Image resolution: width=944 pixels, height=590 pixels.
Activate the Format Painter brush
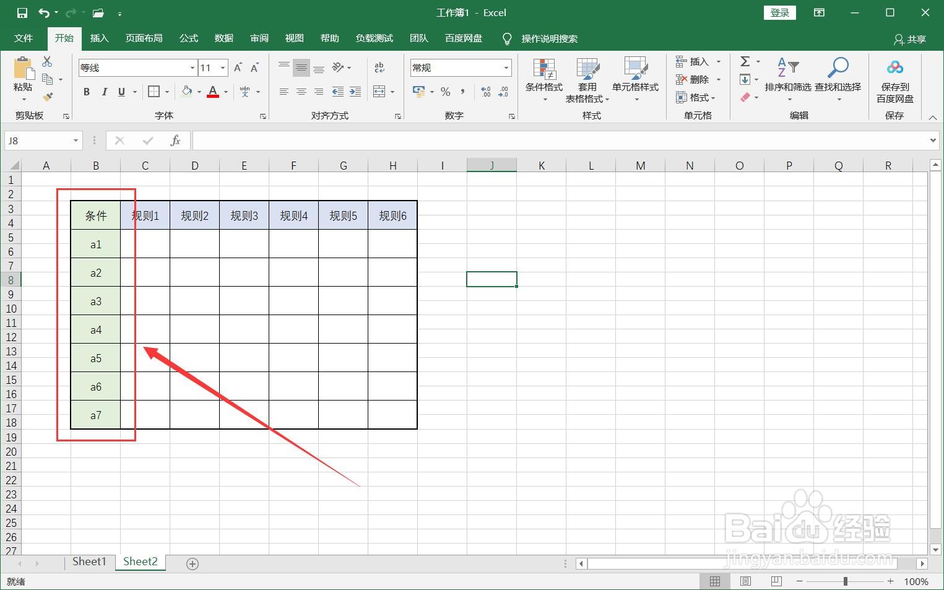(48, 97)
